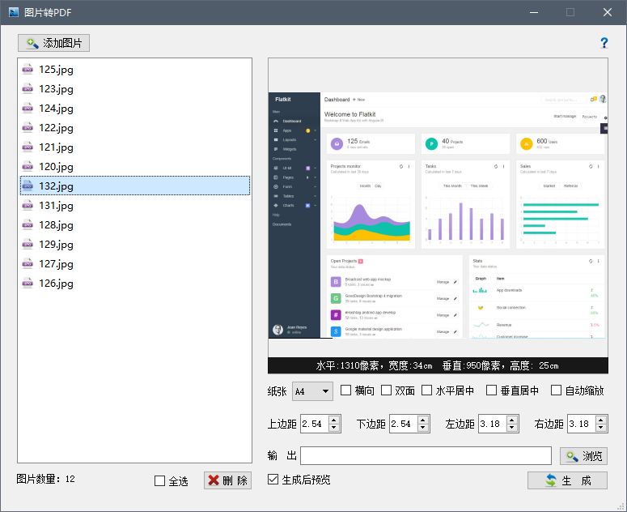Click the file icon next to 131.jpg
Screen dimensions: 627x512
coord(28,206)
